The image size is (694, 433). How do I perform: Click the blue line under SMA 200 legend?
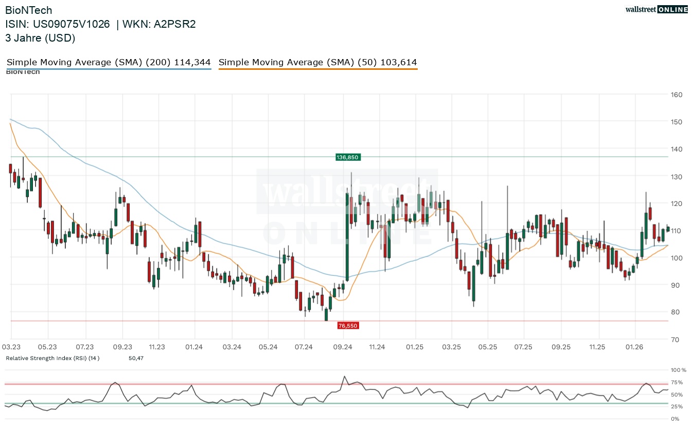pos(109,69)
